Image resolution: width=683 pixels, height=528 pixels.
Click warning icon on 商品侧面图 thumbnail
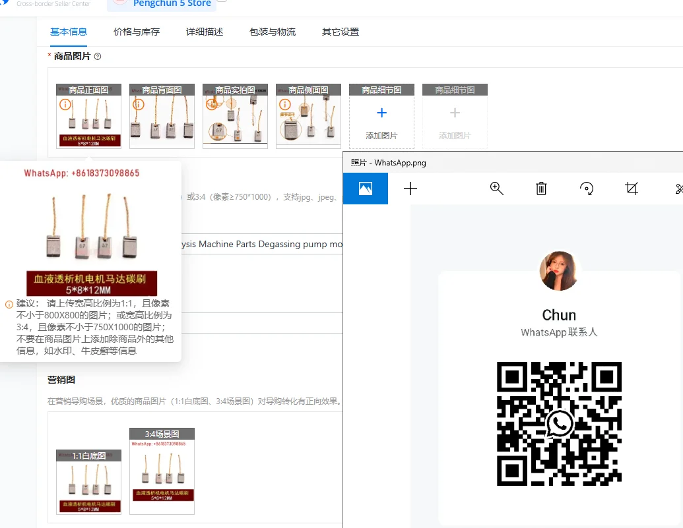coord(285,104)
